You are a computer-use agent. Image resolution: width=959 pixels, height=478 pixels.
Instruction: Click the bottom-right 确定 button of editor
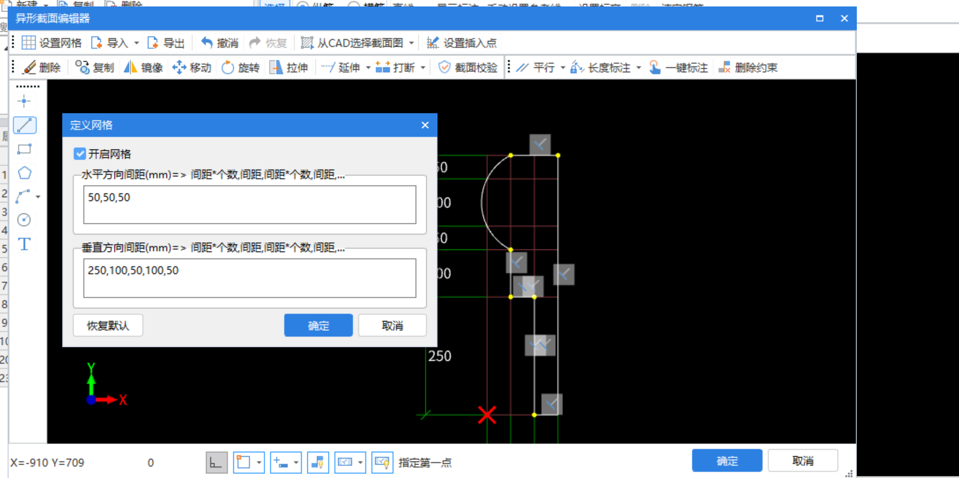[x=727, y=461]
